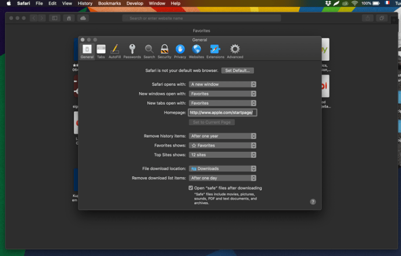This screenshot has height=256, width=401.
Task: Open the Advanced gear preferences pane
Action: point(235,52)
